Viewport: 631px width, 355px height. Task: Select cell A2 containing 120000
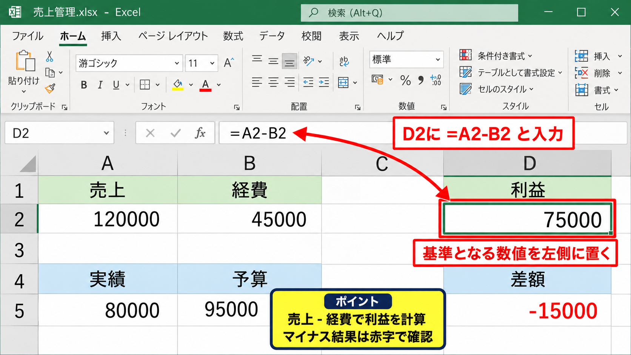point(108,219)
